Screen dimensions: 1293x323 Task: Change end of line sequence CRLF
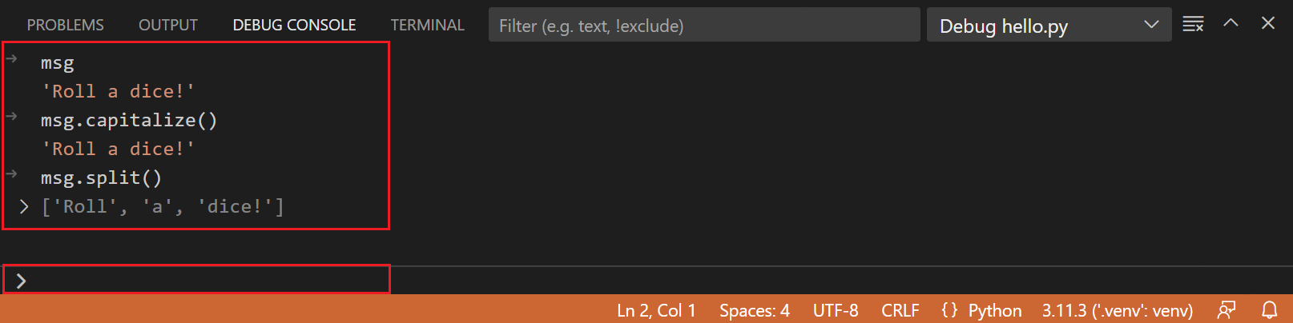coord(900,310)
